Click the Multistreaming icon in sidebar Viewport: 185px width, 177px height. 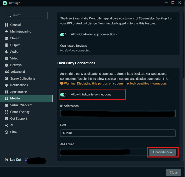click(6, 32)
